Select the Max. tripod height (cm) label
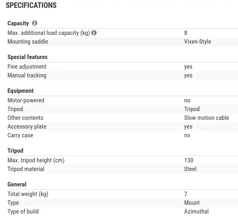Screen dimensions: 238x219 pos(36,160)
